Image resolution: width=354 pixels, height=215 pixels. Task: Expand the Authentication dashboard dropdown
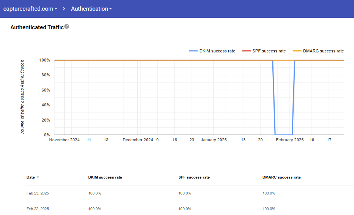91,9
